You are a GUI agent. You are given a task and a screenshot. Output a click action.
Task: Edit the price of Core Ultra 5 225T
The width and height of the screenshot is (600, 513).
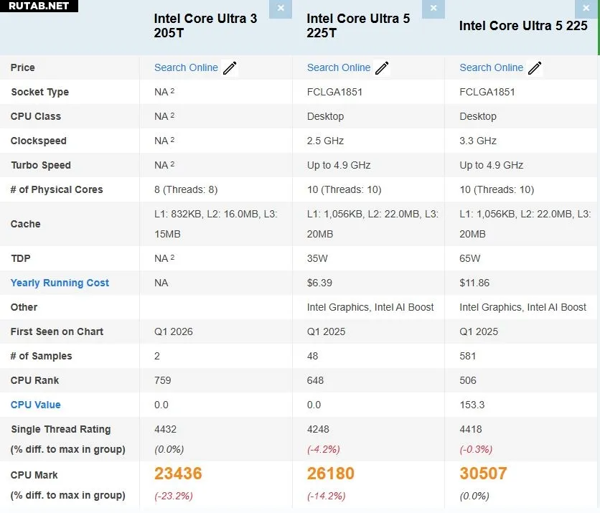click(382, 68)
